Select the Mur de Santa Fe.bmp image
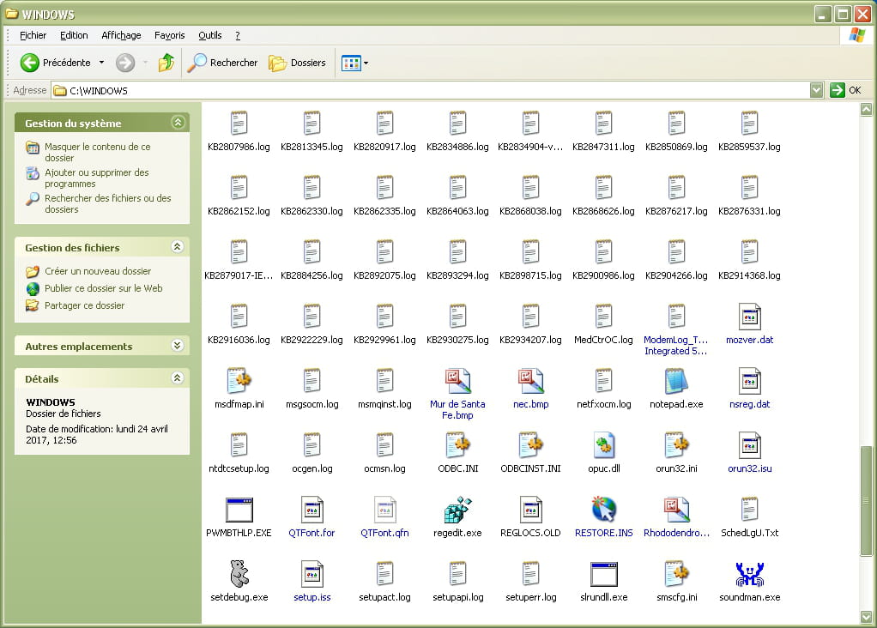The width and height of the screenshot is (877, 628). pyautogui.click(x=457, y=381)
